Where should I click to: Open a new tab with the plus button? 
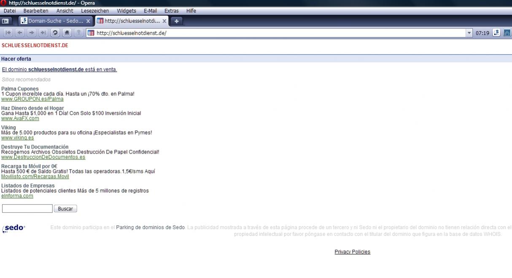[x=176, y=21]
